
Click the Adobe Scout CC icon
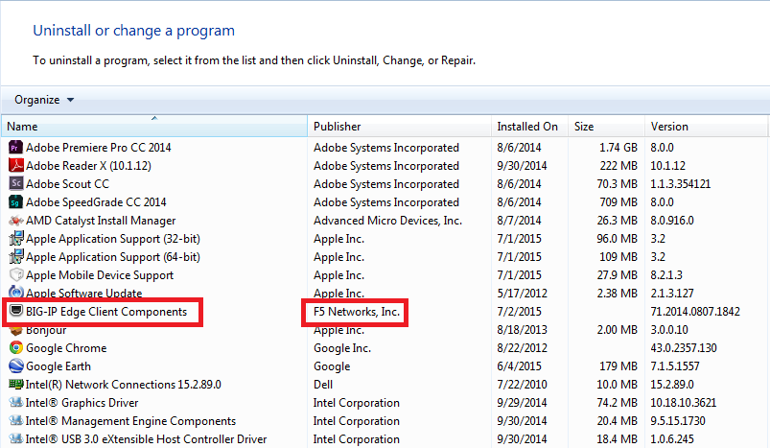(15, 183)
